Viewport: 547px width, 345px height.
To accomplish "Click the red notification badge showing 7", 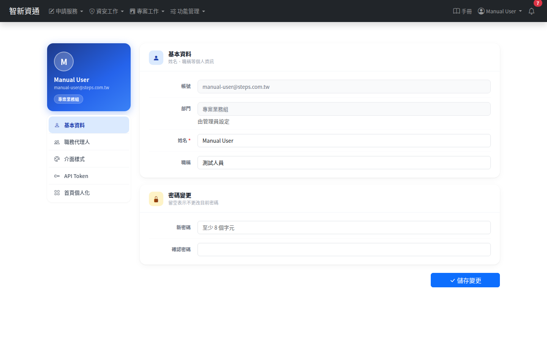I will pyautogui.click(x=538, y=3).
